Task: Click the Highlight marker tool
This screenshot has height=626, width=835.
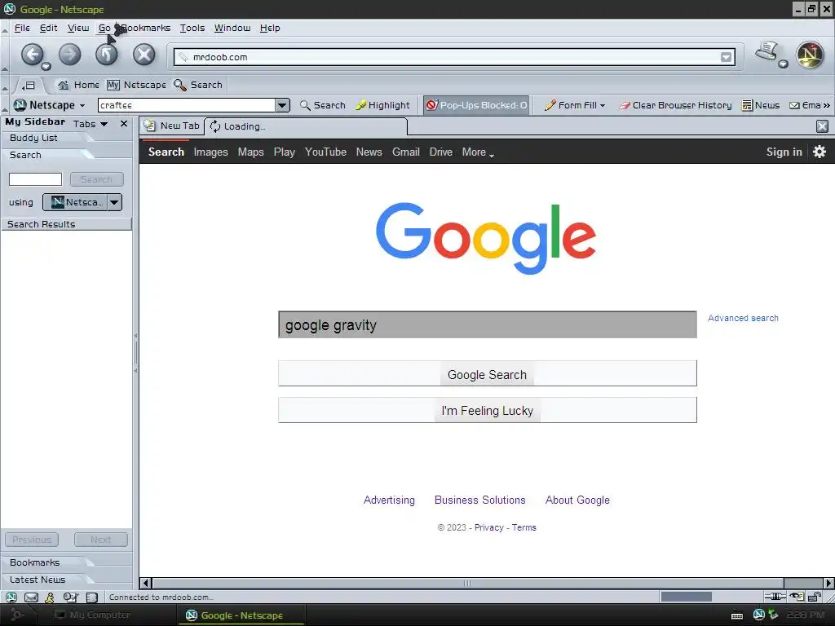Action: 382,105
